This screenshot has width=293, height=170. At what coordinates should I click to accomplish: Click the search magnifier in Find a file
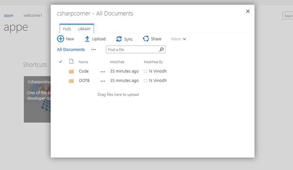pos(162,49)
